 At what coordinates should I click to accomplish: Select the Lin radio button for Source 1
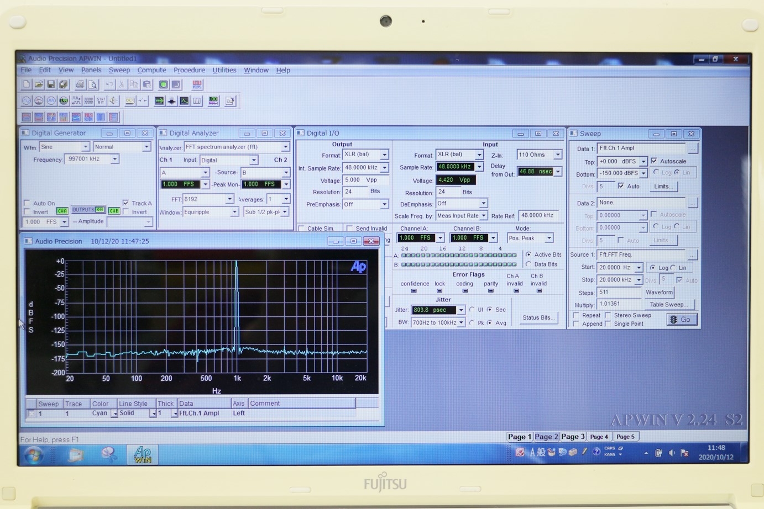673,268
